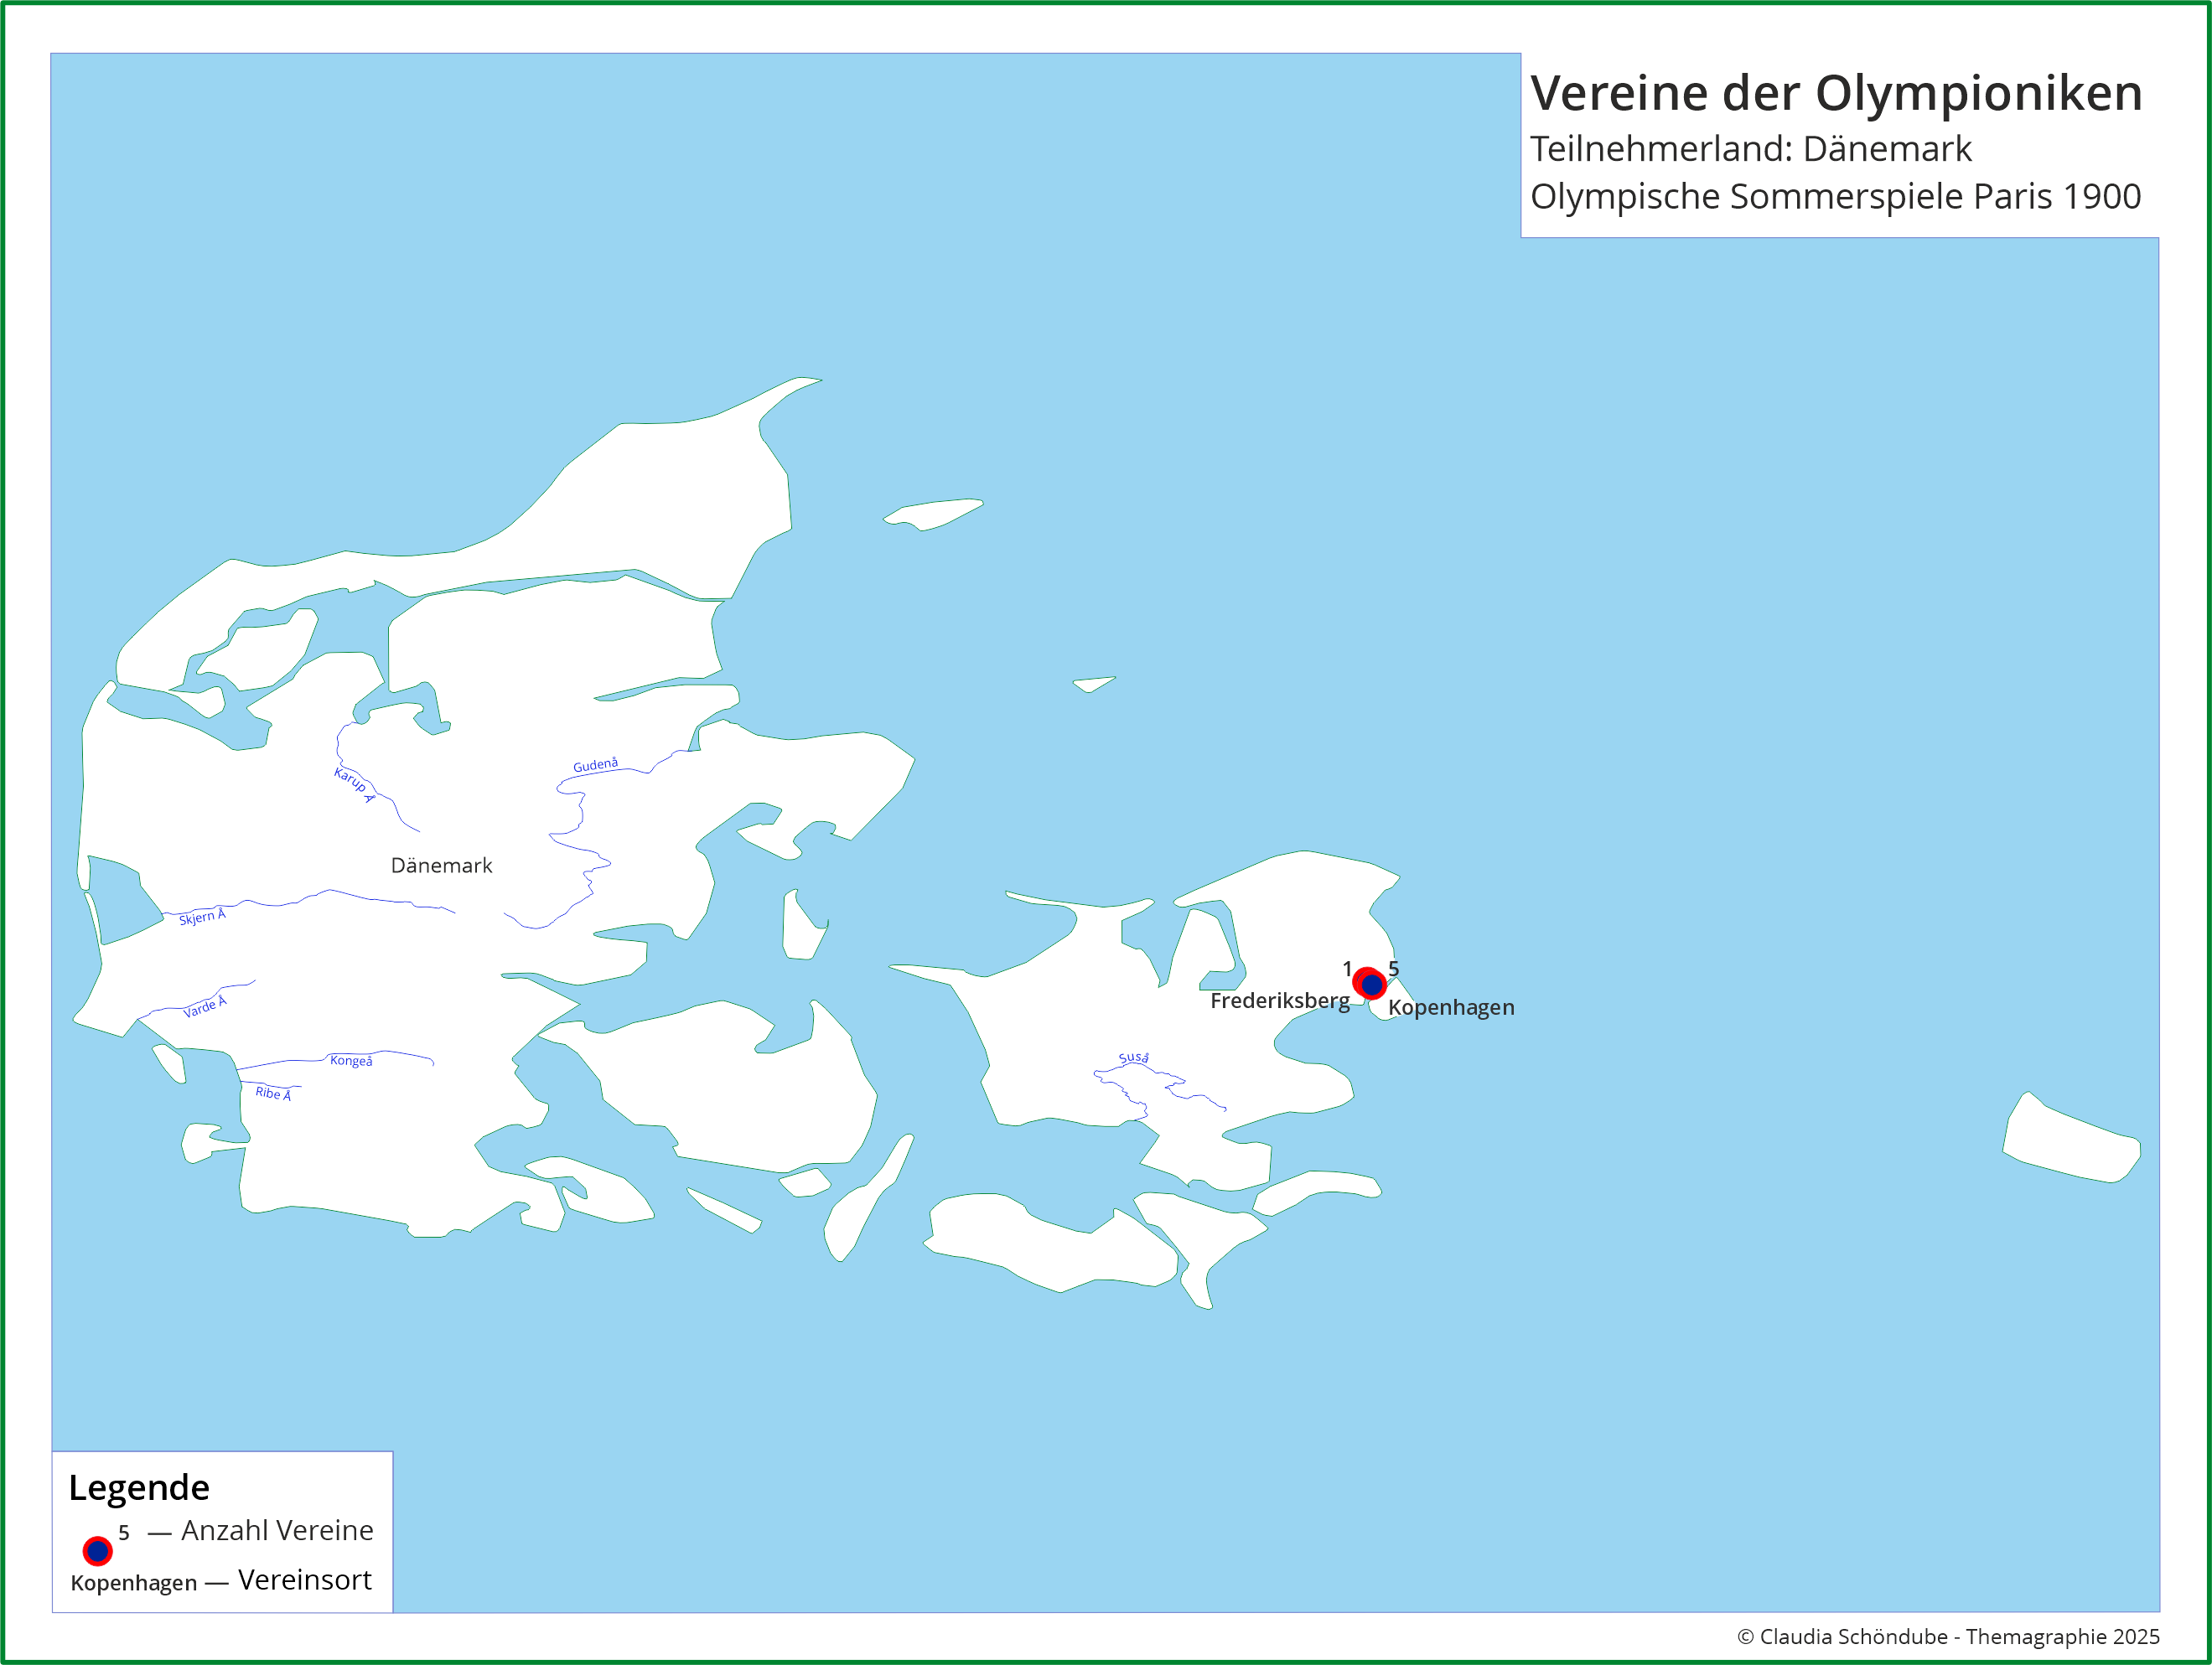The height and width of the screenshot is (1665, 2212).
Task: Click the sample marker in the legend
Action: click(97, 1551)
